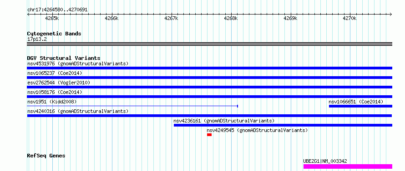Click the ruler's right arrowhead
This screenshot has width=405, height=171.
point(391,15)
